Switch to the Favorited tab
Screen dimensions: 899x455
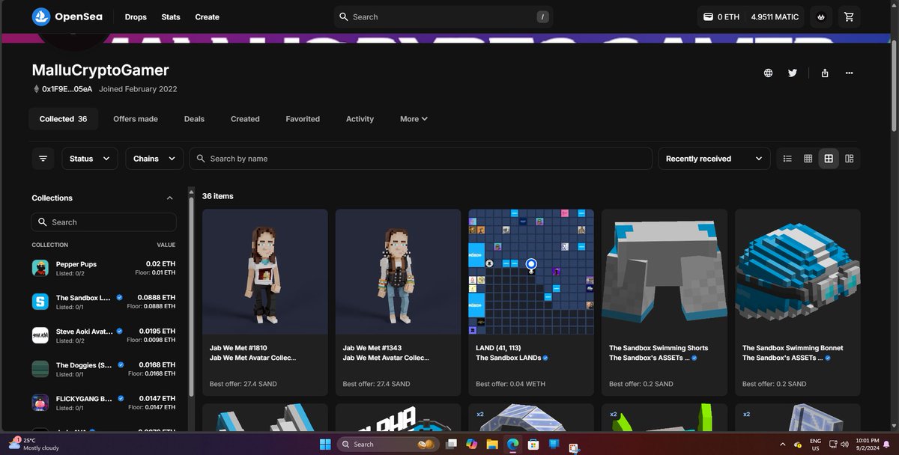(303, 119)
